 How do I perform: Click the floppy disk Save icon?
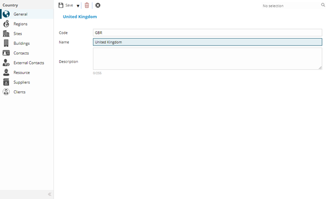click(61, 5)
